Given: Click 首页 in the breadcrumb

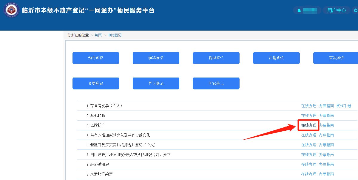Looking at the screenshot, I should pos(98,35).
